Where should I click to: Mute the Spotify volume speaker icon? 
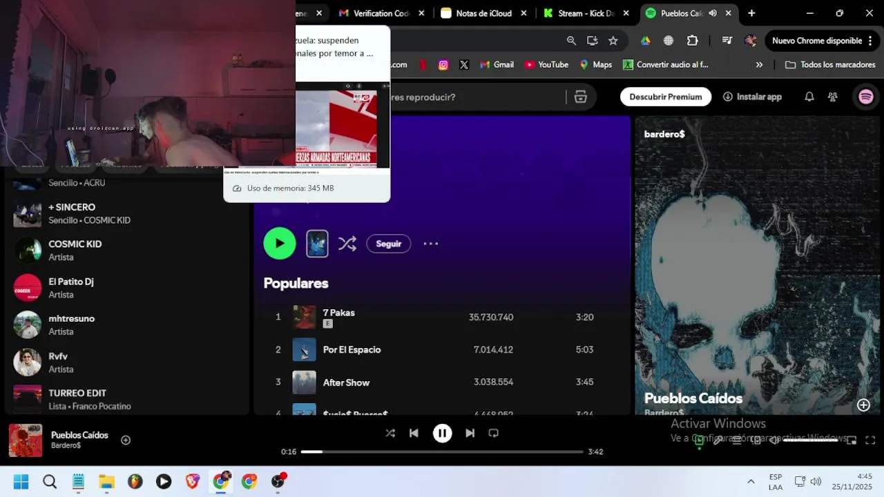coord(775,440)
